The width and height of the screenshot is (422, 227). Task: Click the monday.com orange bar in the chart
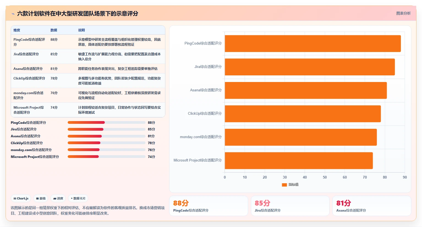(301, 137)
